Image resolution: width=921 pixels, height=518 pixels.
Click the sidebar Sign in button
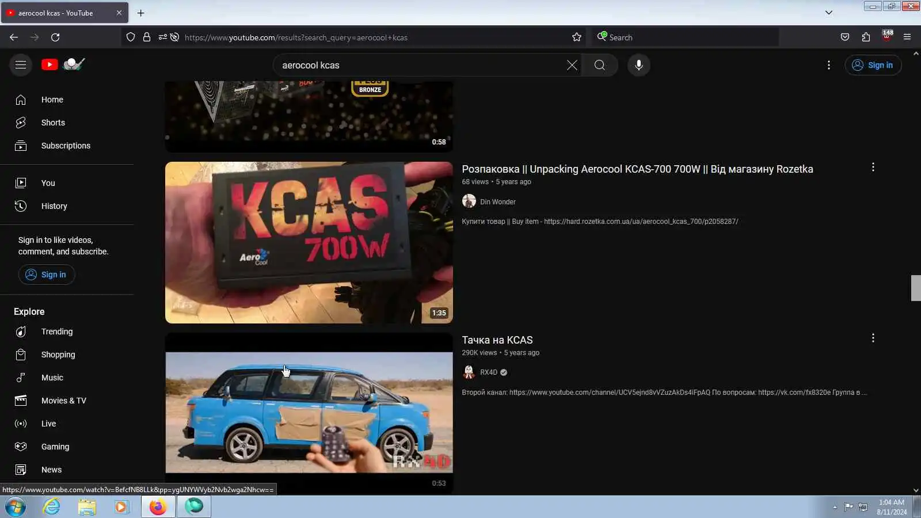pos(47,275)
